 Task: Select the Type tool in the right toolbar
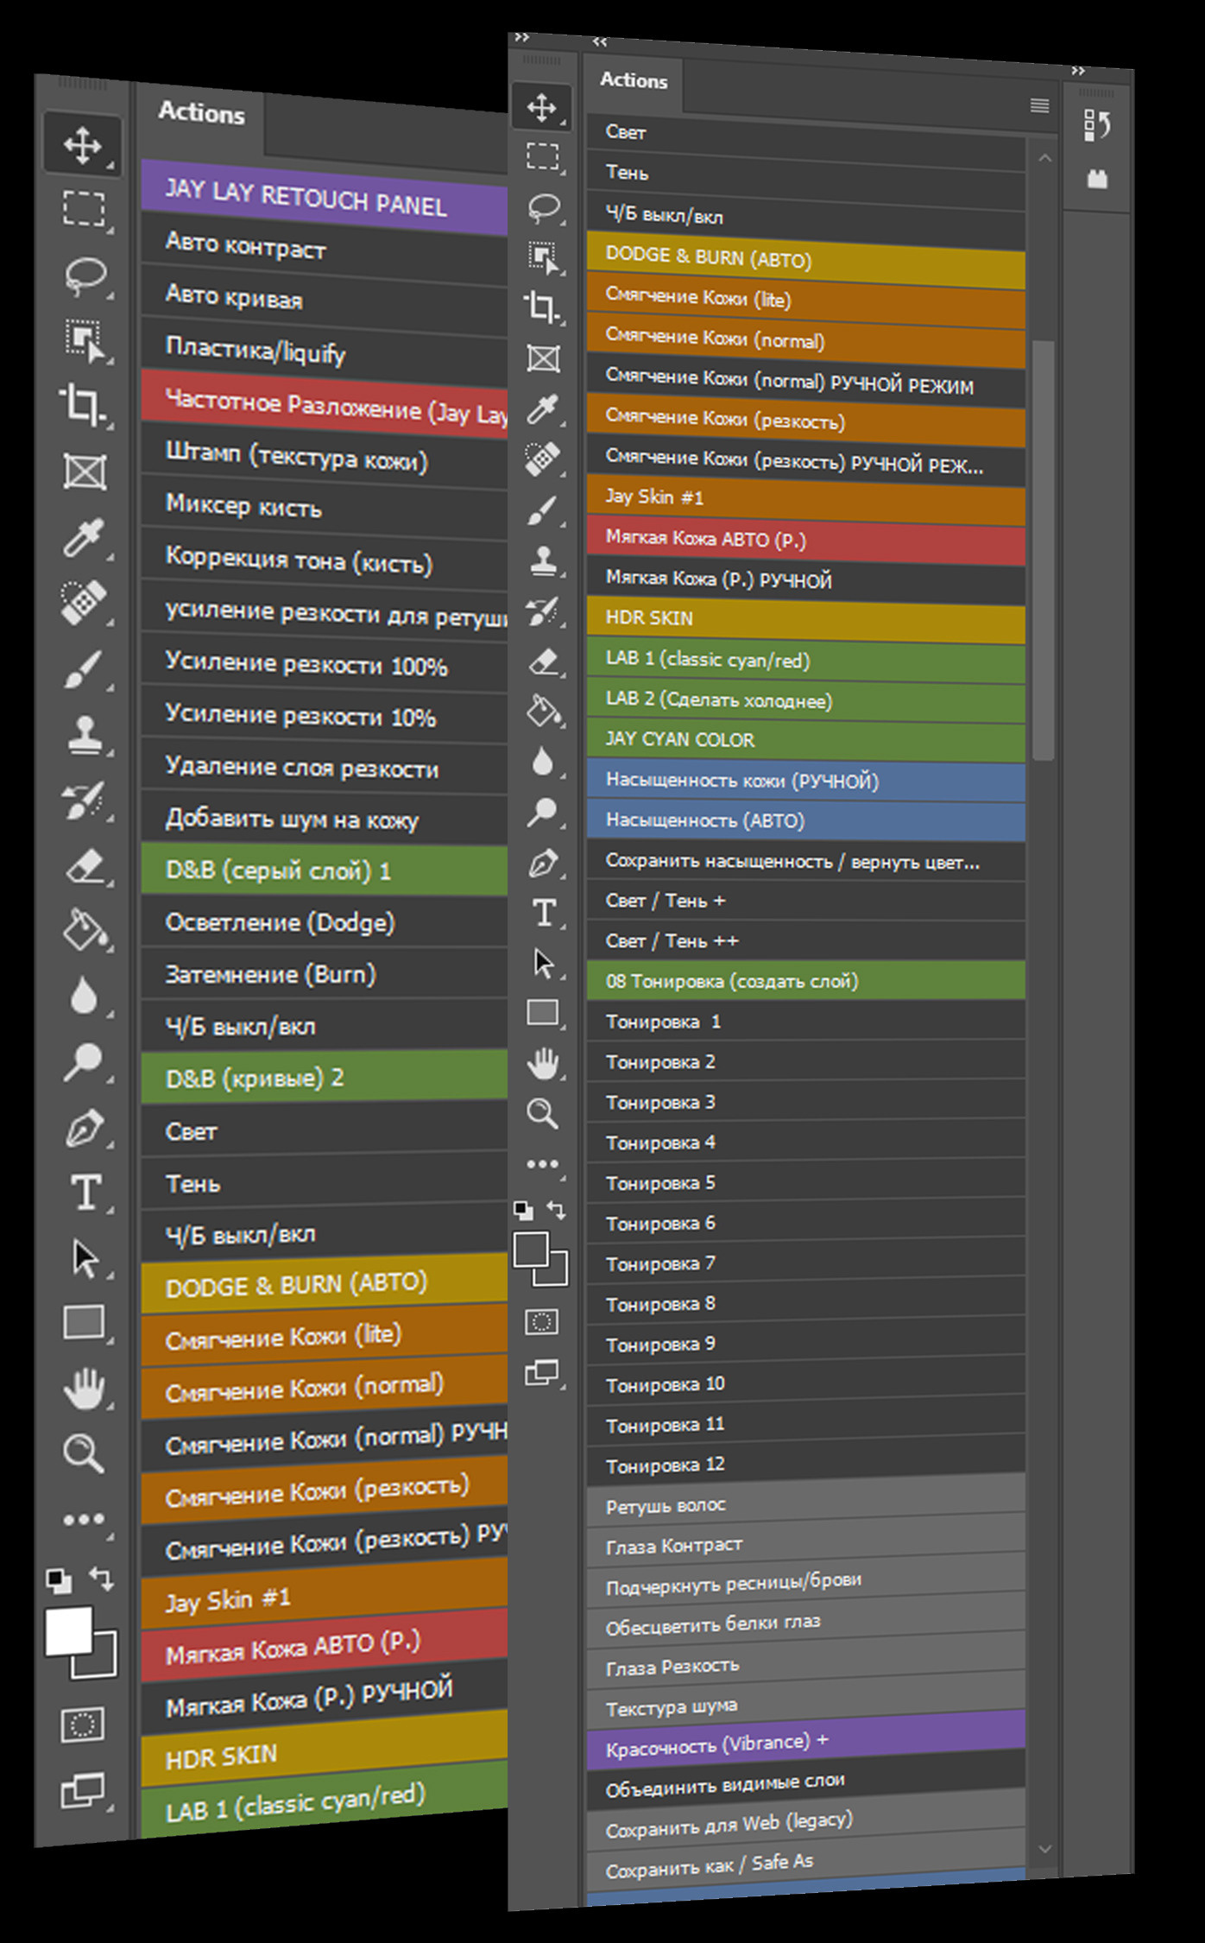click(x=543, y=913)
